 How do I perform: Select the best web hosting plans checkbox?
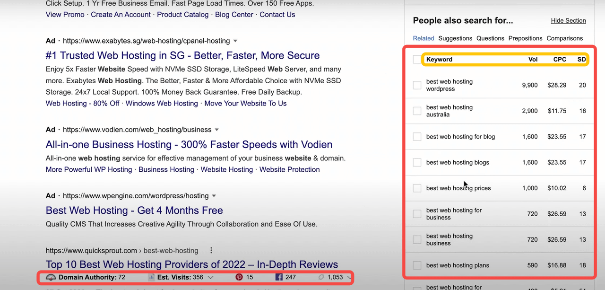(417, 265)
